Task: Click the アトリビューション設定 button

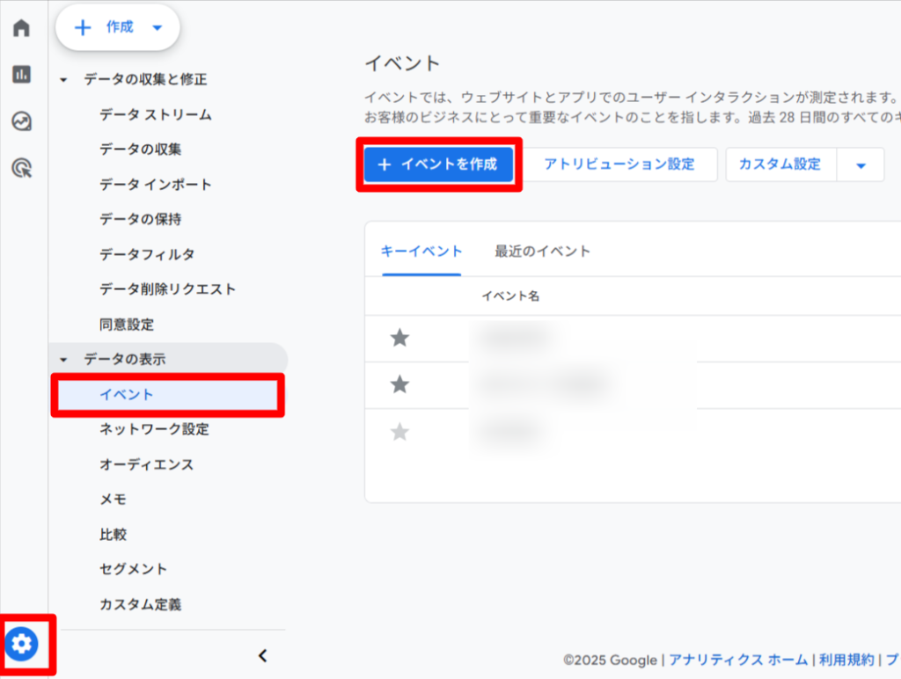Action: [x=619, y=164]
